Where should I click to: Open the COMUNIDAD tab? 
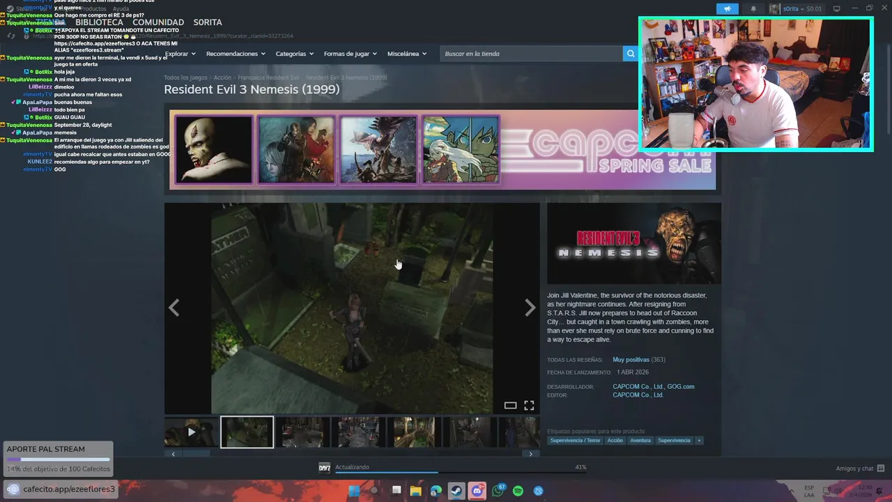[x=158, y=22]
